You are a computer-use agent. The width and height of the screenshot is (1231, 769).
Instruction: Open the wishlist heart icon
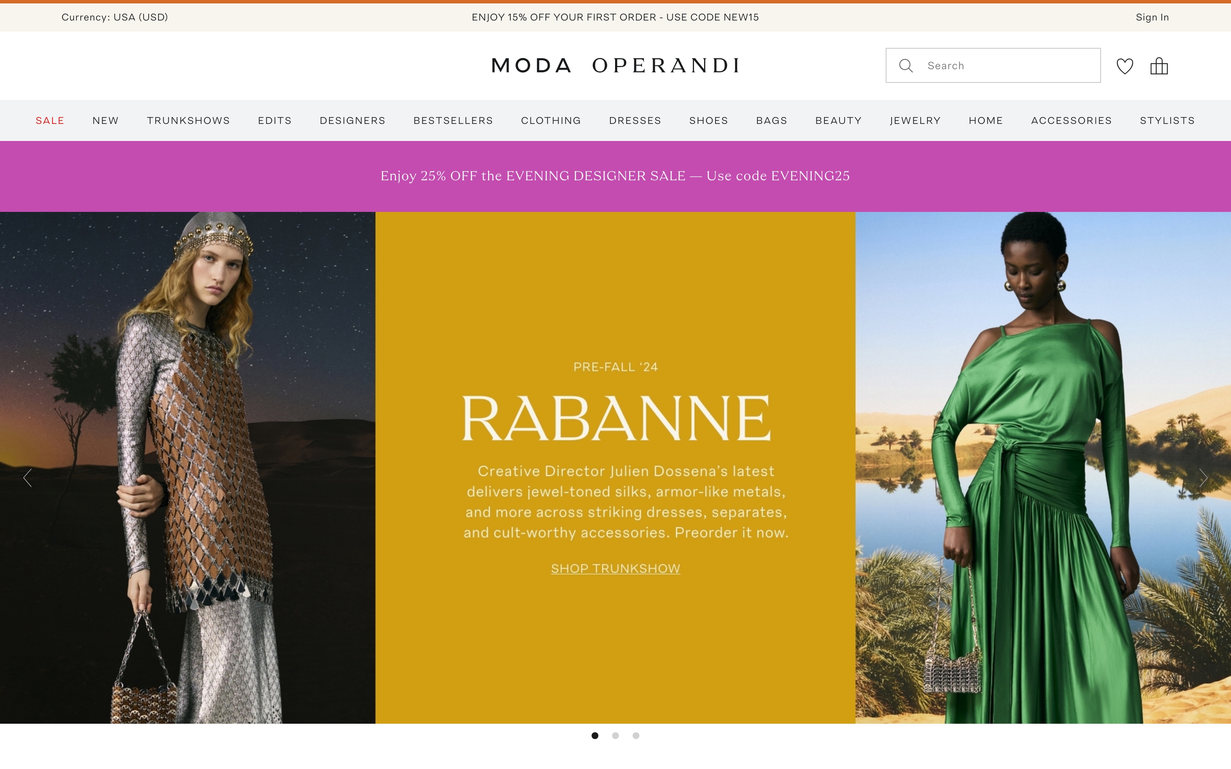click(x=1125, y=66)
